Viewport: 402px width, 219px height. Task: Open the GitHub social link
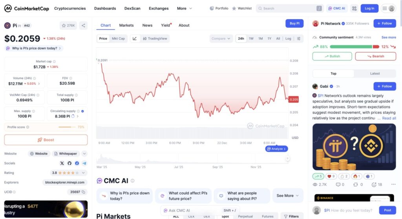69,163
